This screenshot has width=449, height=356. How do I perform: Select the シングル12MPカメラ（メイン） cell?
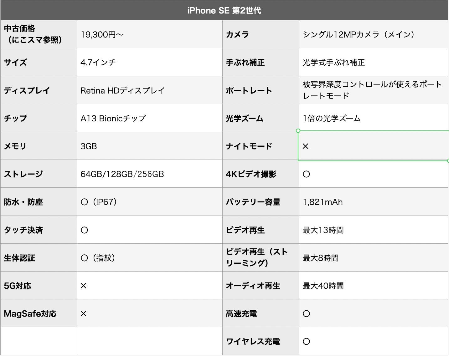(374, 34)
